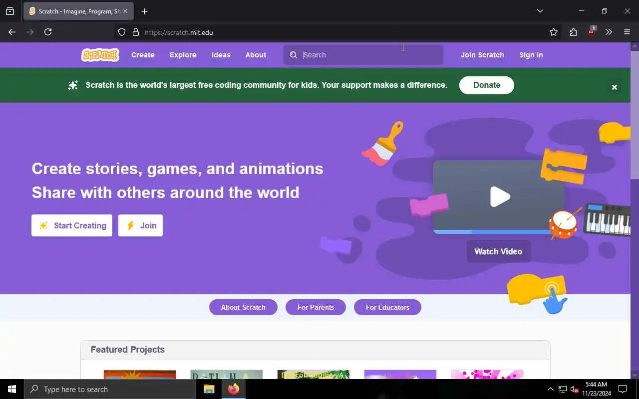Reload the current page

48,32
